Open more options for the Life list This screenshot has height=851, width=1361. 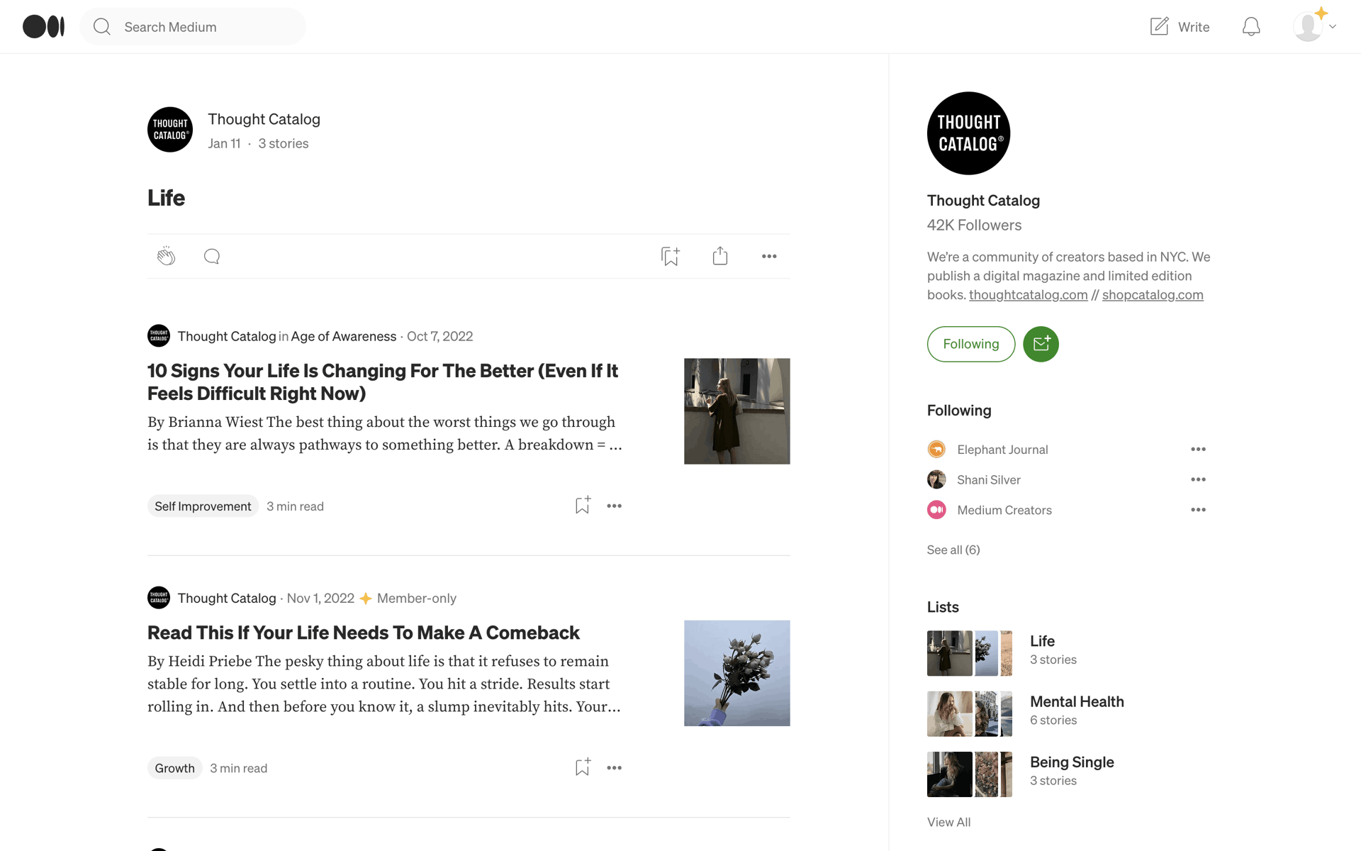click(x=769, y=256)
